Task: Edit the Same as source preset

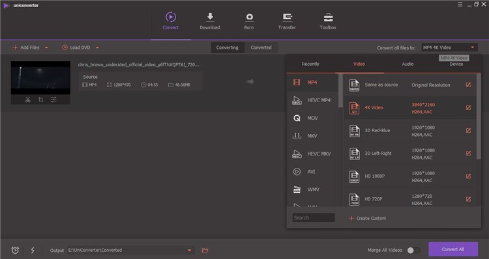Action: coord(468,85)
